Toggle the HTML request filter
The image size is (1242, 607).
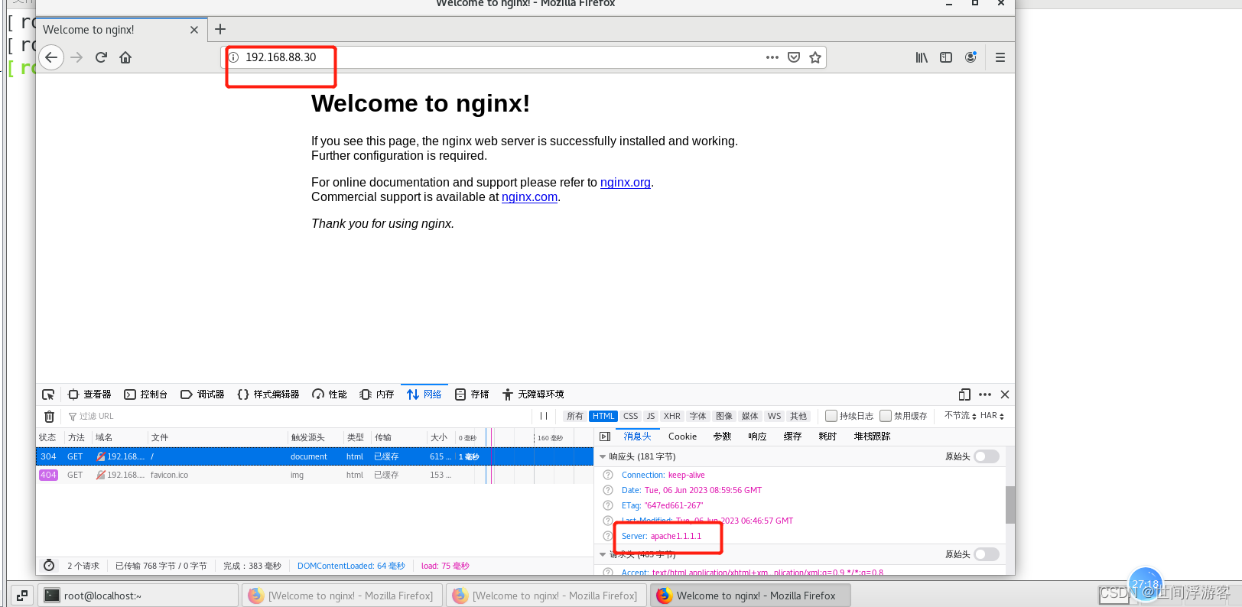pos(603,416)
